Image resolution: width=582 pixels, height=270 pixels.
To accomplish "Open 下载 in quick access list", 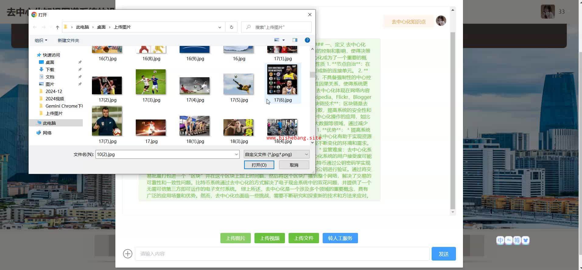I will click(x=50, y=70).
